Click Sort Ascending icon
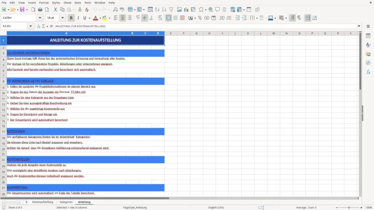The image size is (374, 210). tap(157, 9)
